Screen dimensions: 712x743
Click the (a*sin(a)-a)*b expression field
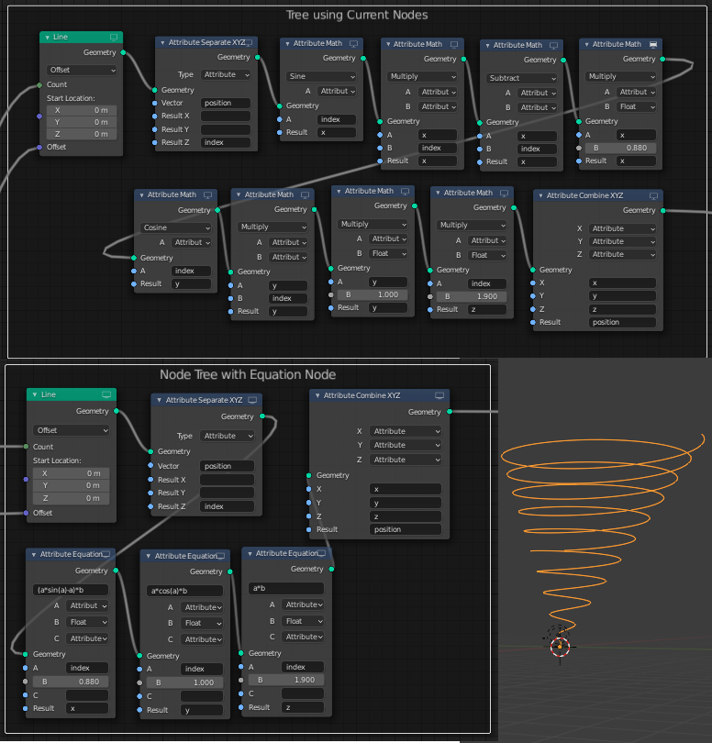pos(71,590)
